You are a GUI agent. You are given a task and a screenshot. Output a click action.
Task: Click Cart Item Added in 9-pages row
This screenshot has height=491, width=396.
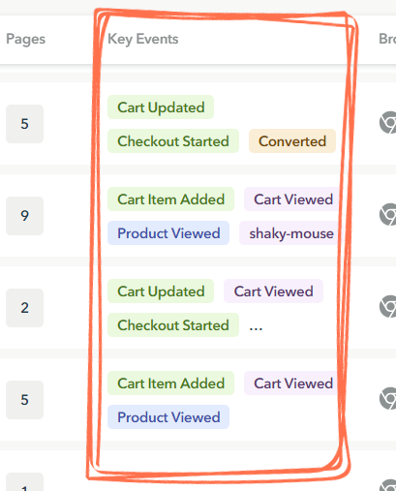click(x=170, y=199)
